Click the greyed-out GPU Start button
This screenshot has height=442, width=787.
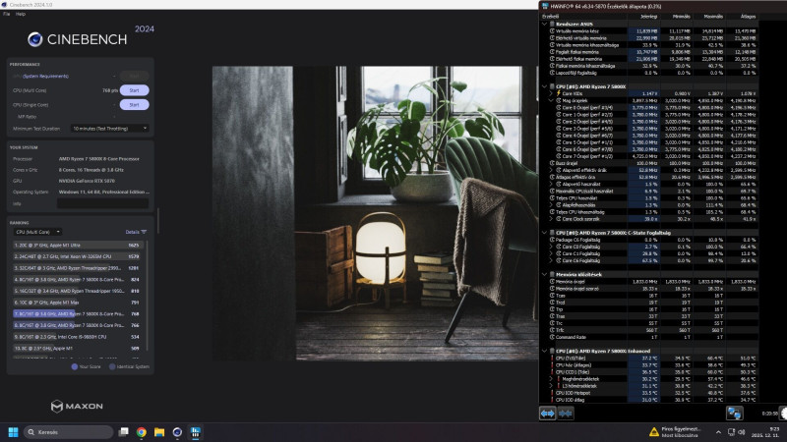click(x=134, y=77)
